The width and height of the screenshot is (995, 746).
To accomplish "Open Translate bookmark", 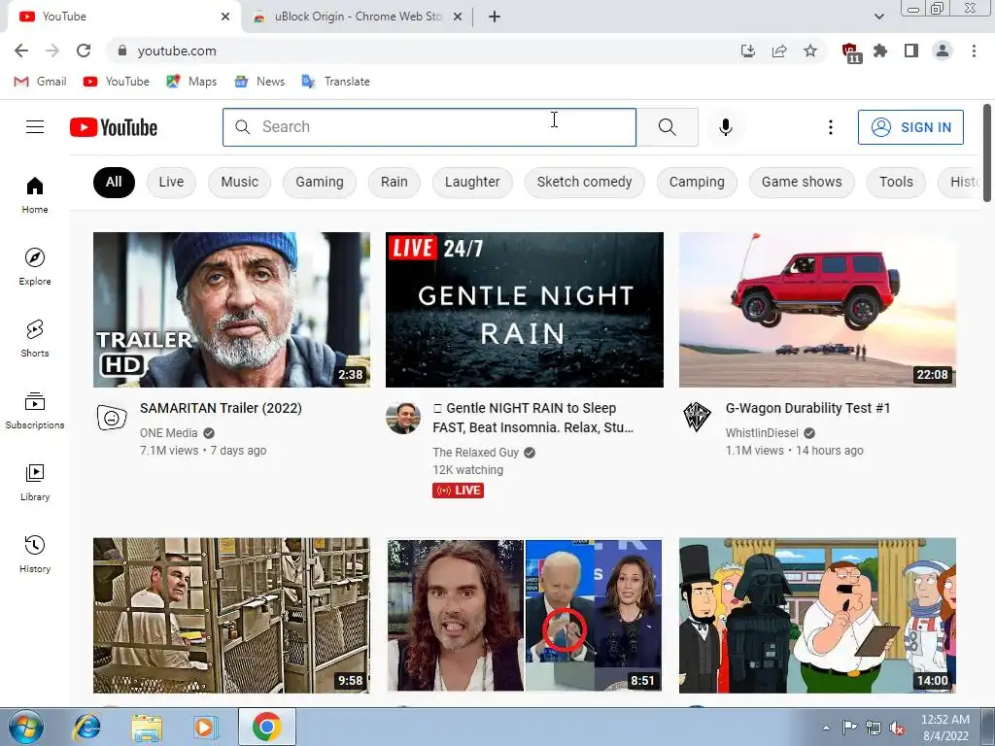I will point(335,82).
